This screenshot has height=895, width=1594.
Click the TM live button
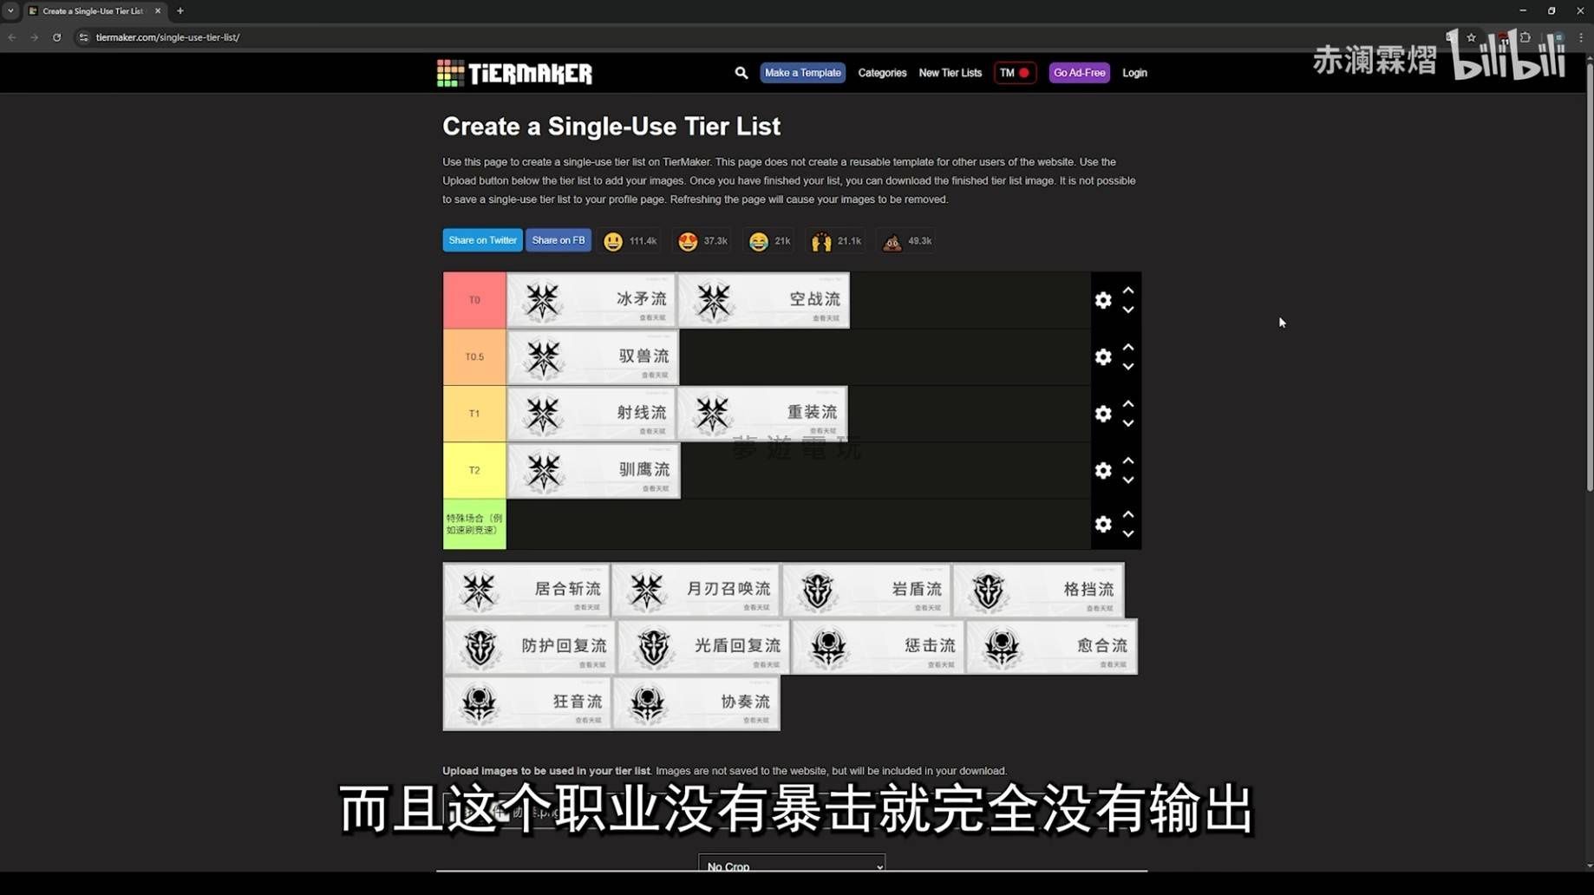pos(1014,73)
